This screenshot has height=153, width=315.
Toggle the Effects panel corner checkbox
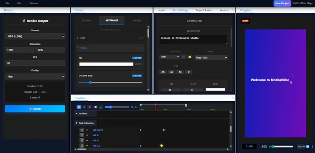151,10
